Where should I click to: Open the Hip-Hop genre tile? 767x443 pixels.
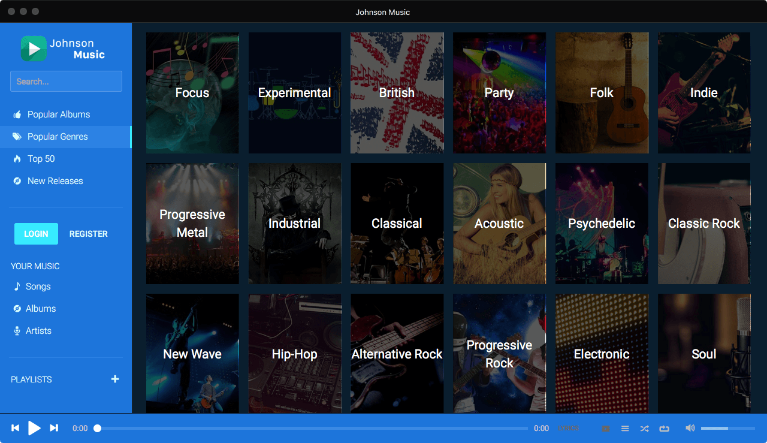295,354
